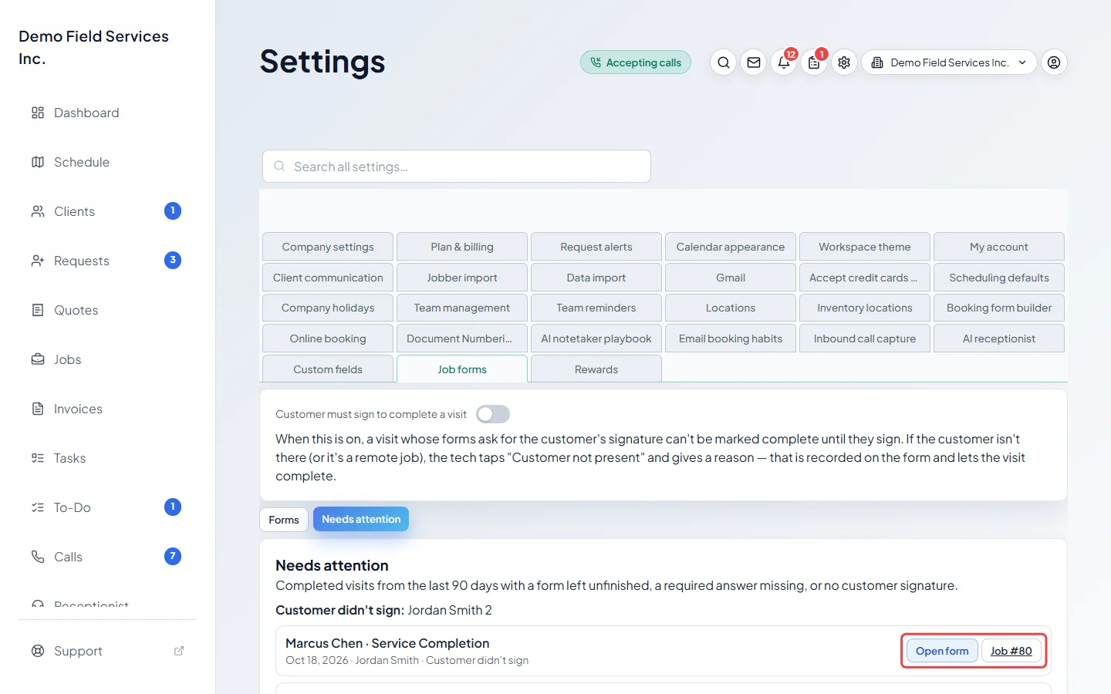Screen dimensions: 1111x694
Task: Open the Custom fields tab
Action: [328, 369]
